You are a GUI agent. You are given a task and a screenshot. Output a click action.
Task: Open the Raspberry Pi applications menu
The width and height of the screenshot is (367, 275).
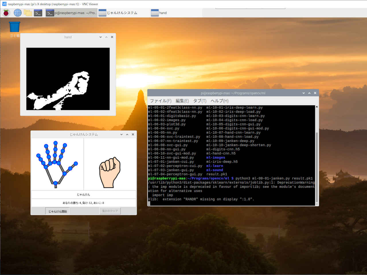click(x=6, y=13)
